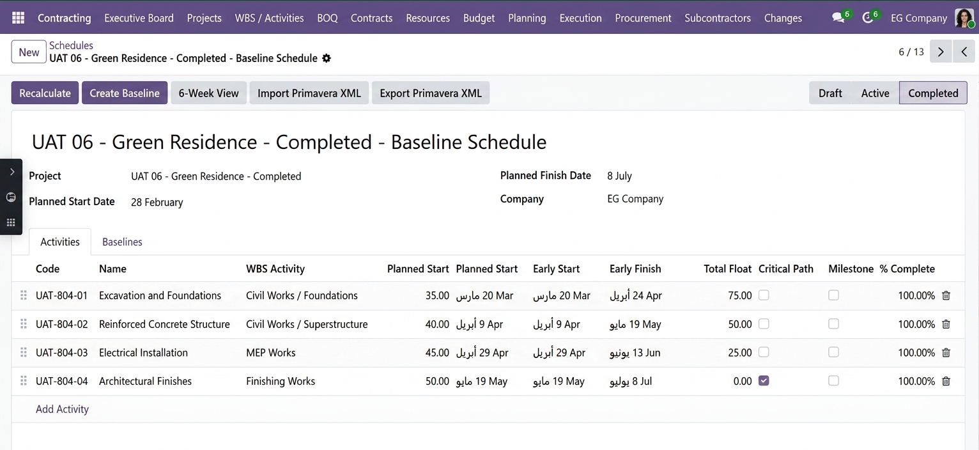Grab the drag handle of UAT-804-03 row
The image size is (979, 450).
(x=24, y=352)
